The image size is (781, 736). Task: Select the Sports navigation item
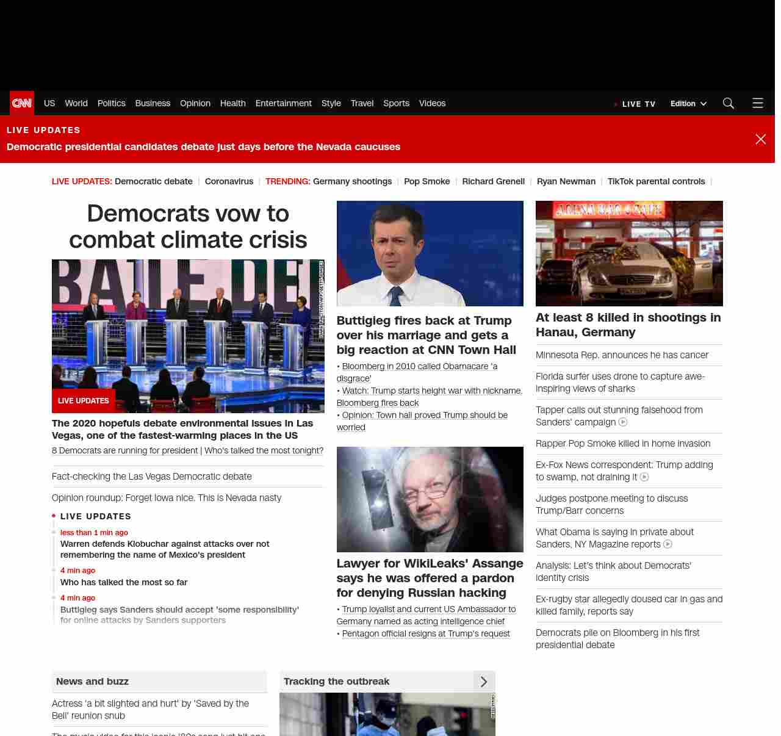click(396, 103)
